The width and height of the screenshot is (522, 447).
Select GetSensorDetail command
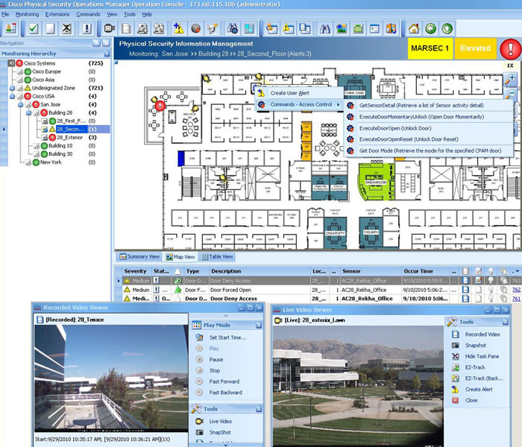point(421,106)
